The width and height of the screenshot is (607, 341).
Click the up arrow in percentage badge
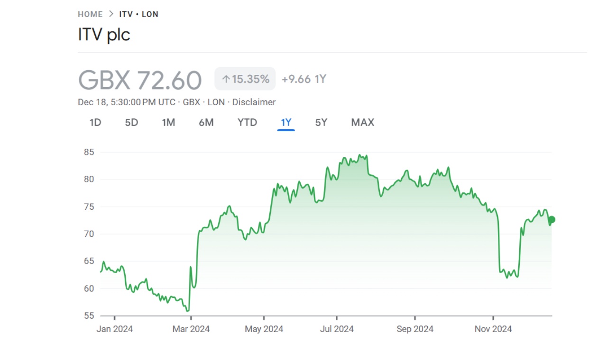pos(226,79)
